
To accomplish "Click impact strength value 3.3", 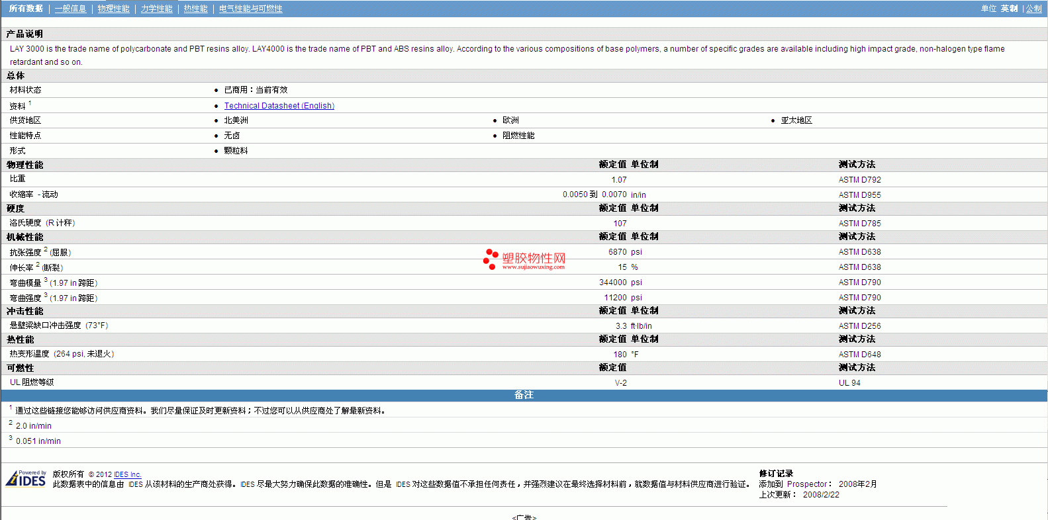I will [x=621, y=326].
